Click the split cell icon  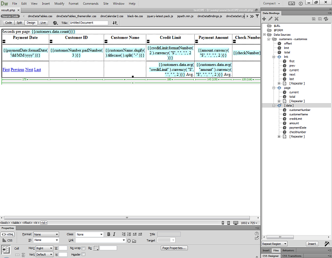click(x=23, y=255)
